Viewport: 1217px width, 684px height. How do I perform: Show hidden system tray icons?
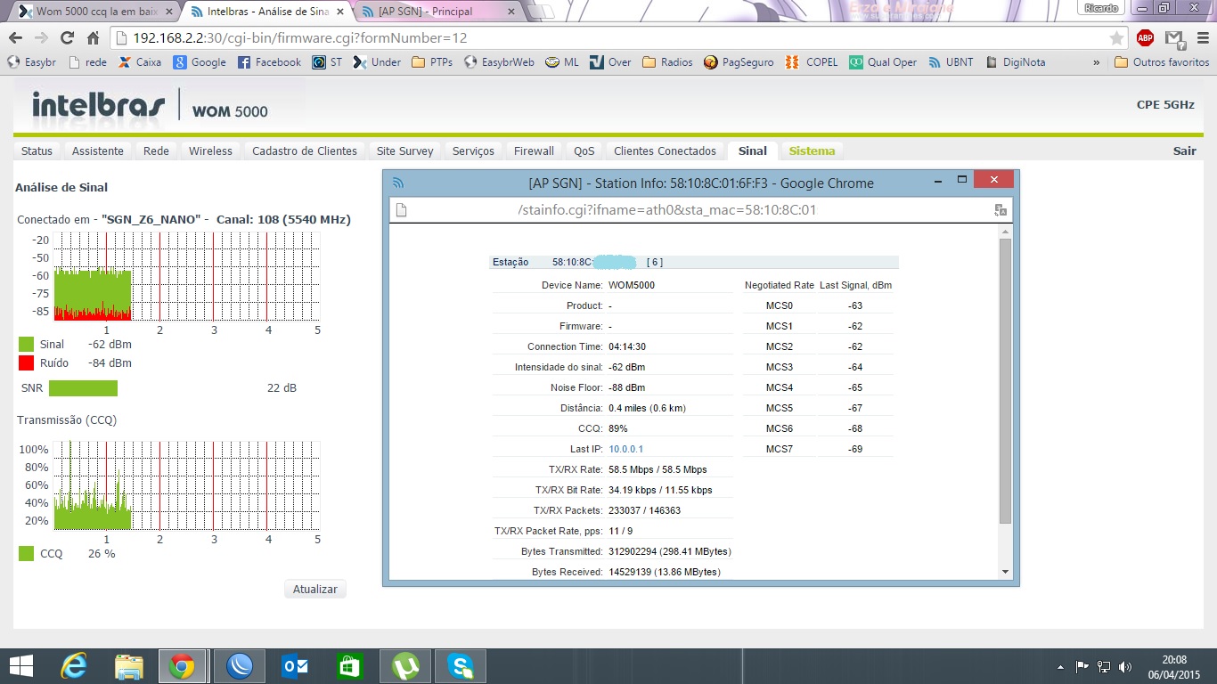click(x=1060, y=666)
